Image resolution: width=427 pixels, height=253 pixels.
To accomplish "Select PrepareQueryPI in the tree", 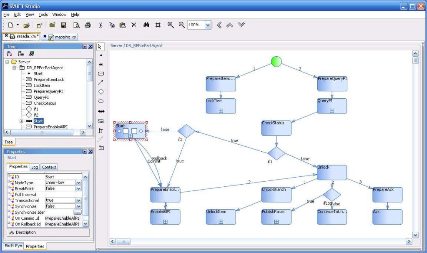I will click(x=48, y=92).
